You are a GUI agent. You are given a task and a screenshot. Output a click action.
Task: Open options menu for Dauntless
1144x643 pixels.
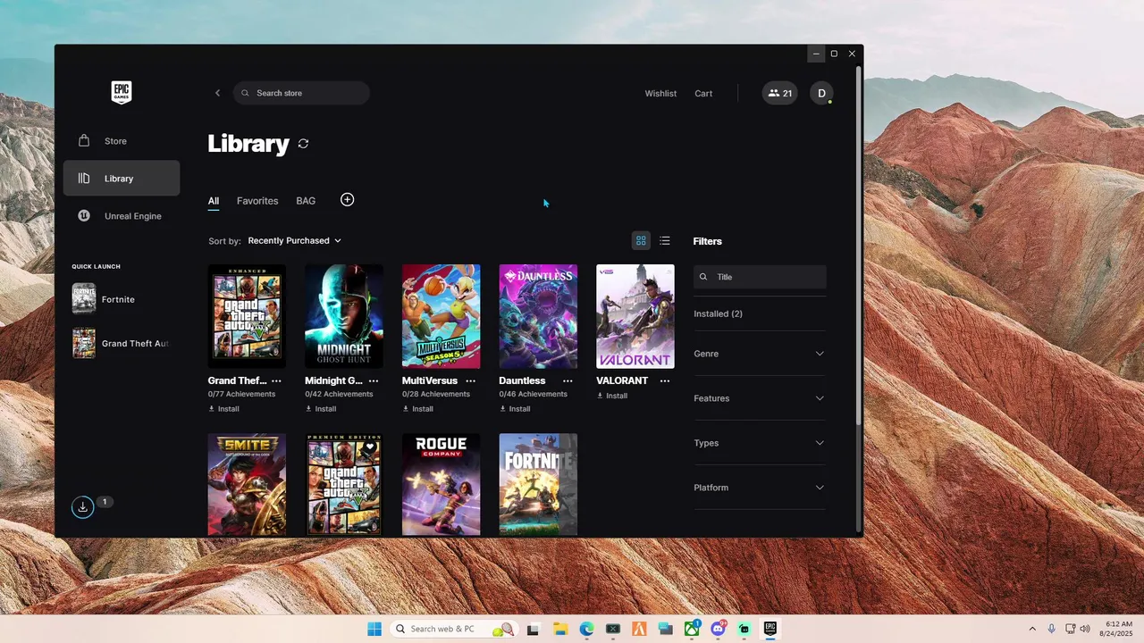pyautogui.click(x=568, y=380)
